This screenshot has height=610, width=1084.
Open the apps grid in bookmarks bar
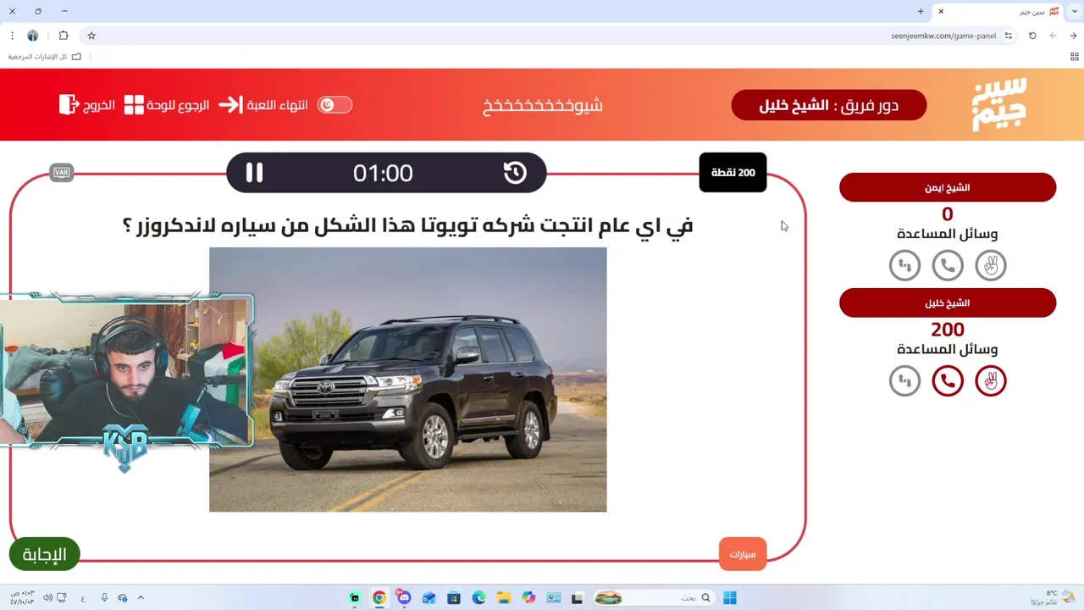[x=1075, y=57]
